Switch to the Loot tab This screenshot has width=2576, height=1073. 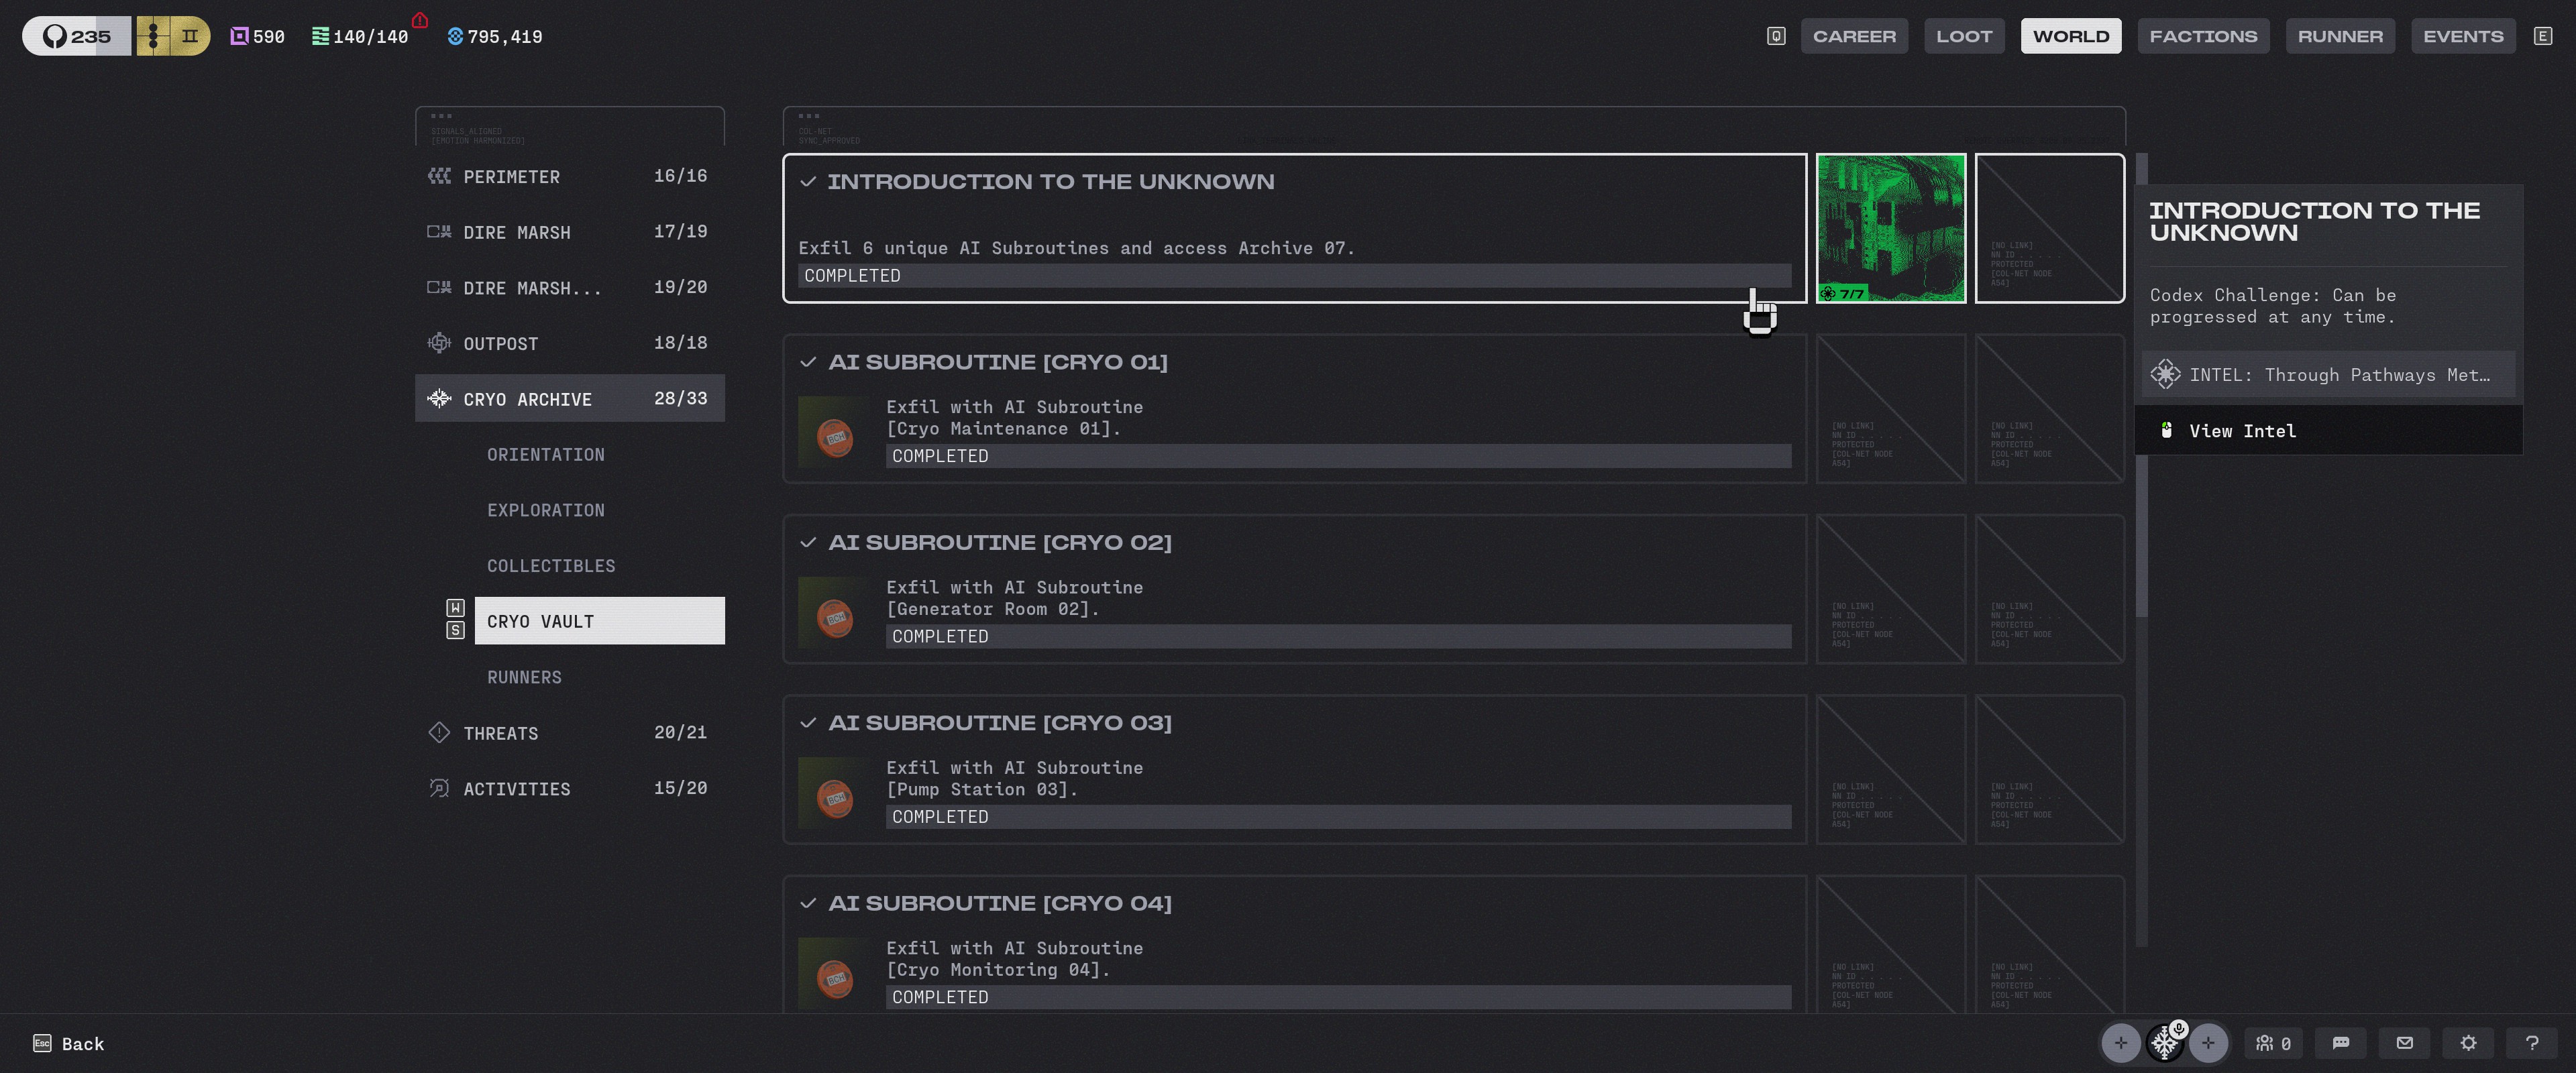1964,36
